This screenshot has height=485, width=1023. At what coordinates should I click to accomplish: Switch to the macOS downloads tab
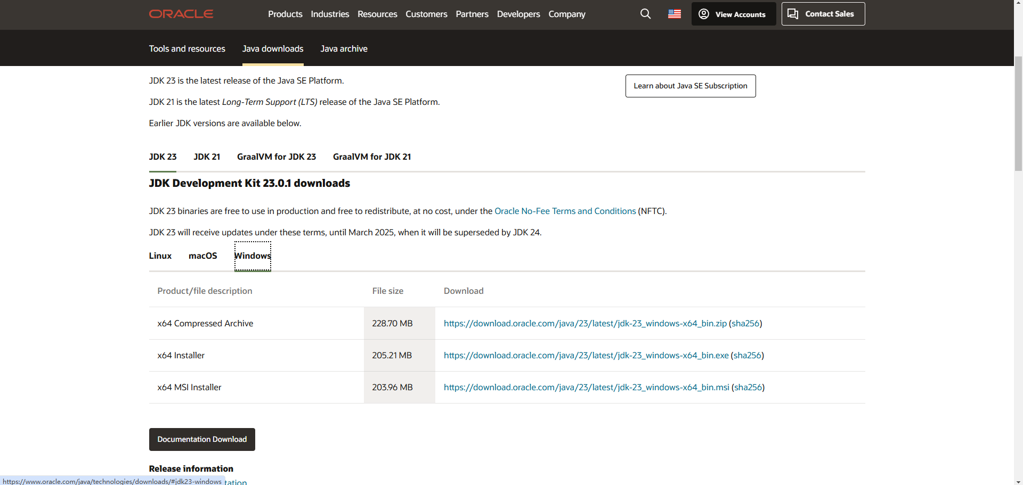pyautogui.click(x=202, y=256)
